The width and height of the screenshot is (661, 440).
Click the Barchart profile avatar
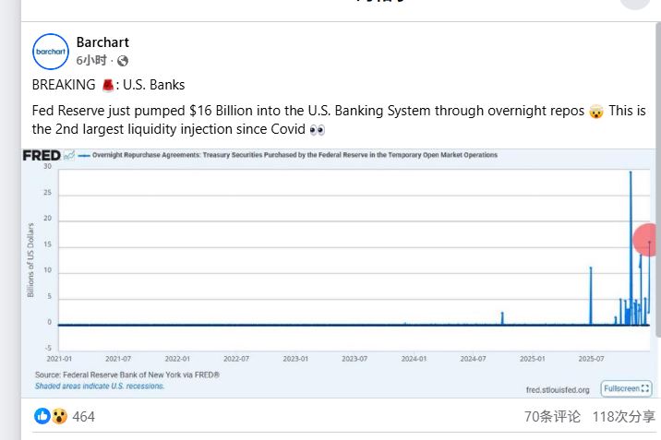(51, 52)
